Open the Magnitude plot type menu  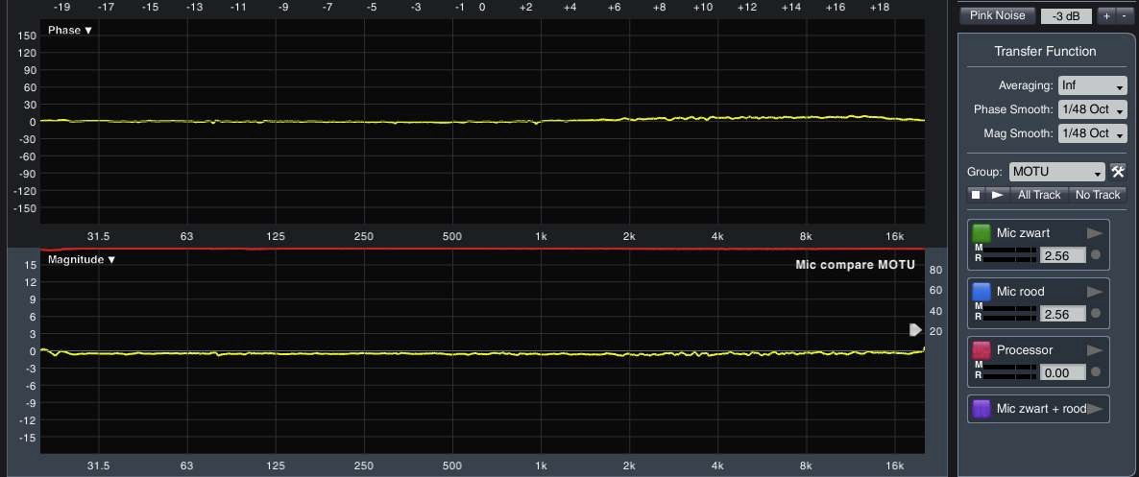pos(82,259)
